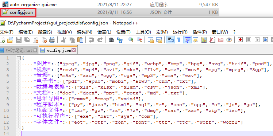Open the 宏(M) menu
The image size is (273, 136).
[x=162, y=32]
